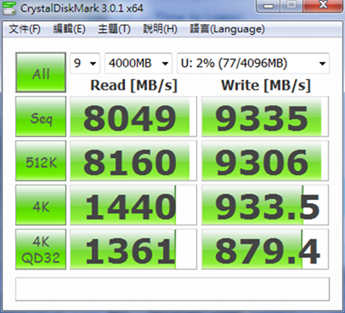Minimize the CrystalDiskMark window
The height and width of the screenshot is (313, 345).
tap(269, 6)
